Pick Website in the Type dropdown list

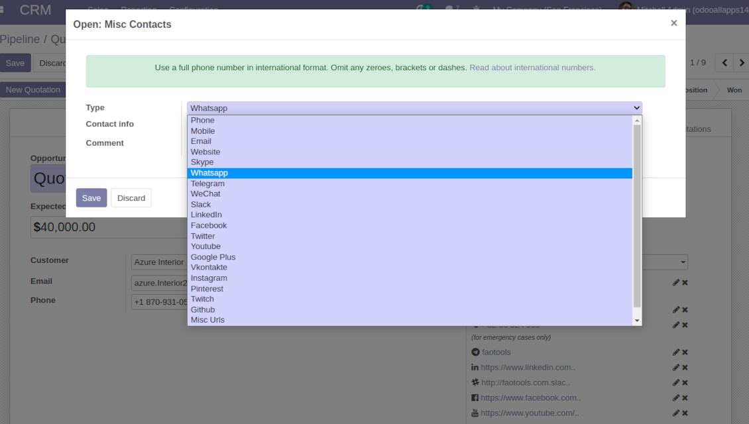click(x=410, y=152)
